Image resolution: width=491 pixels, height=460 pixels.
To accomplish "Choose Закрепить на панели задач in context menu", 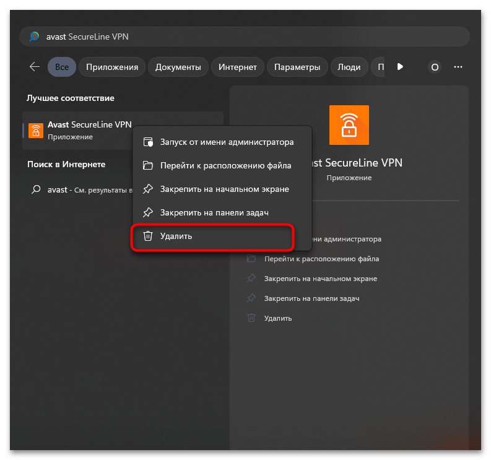I will [x=222, y=212].
